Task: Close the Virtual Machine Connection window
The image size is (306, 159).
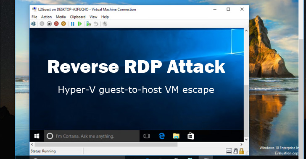Action: (242, 9)
